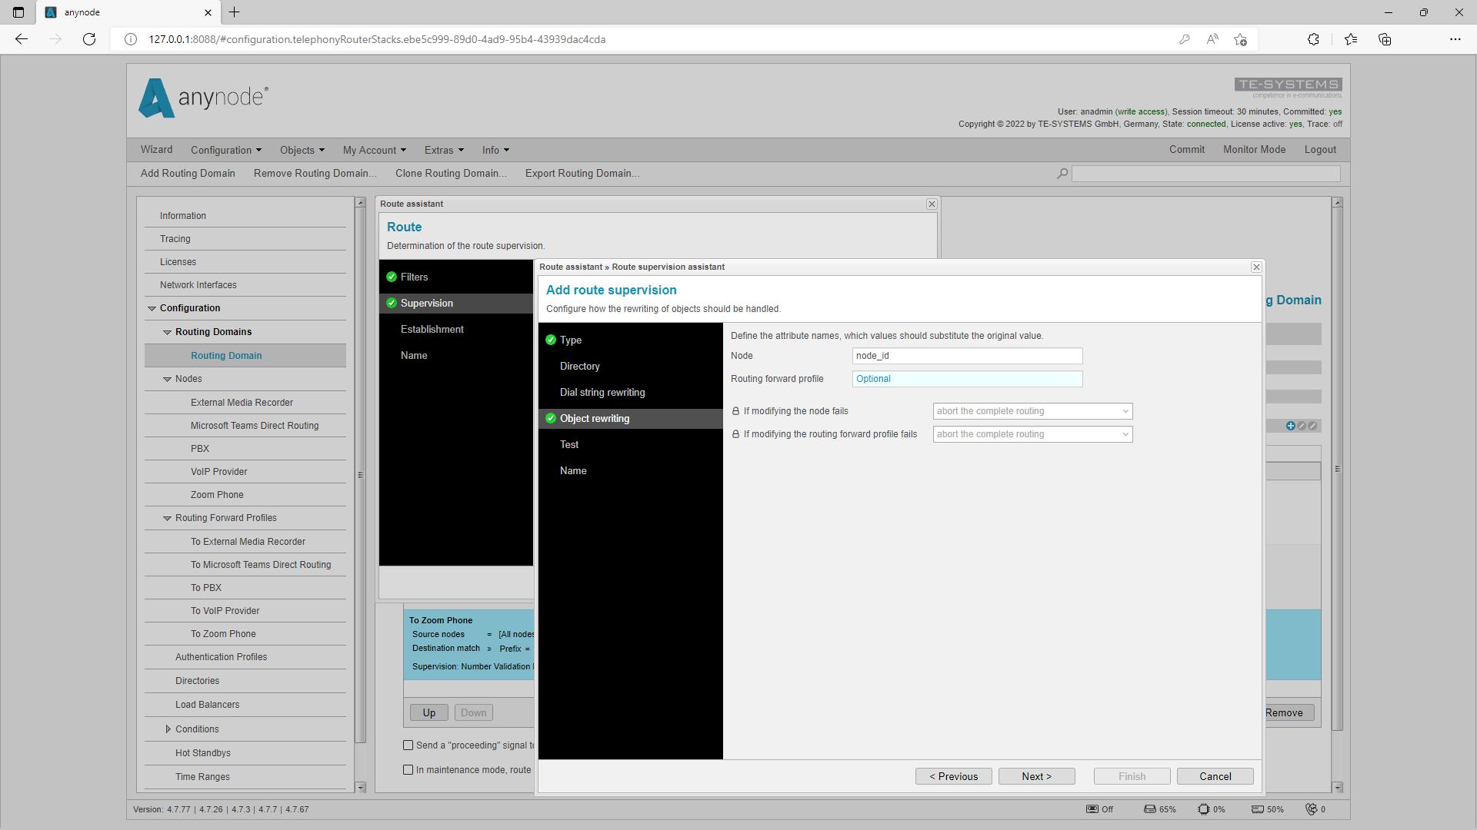Switch to Monitor Mode

click(x=1255, y=150)
